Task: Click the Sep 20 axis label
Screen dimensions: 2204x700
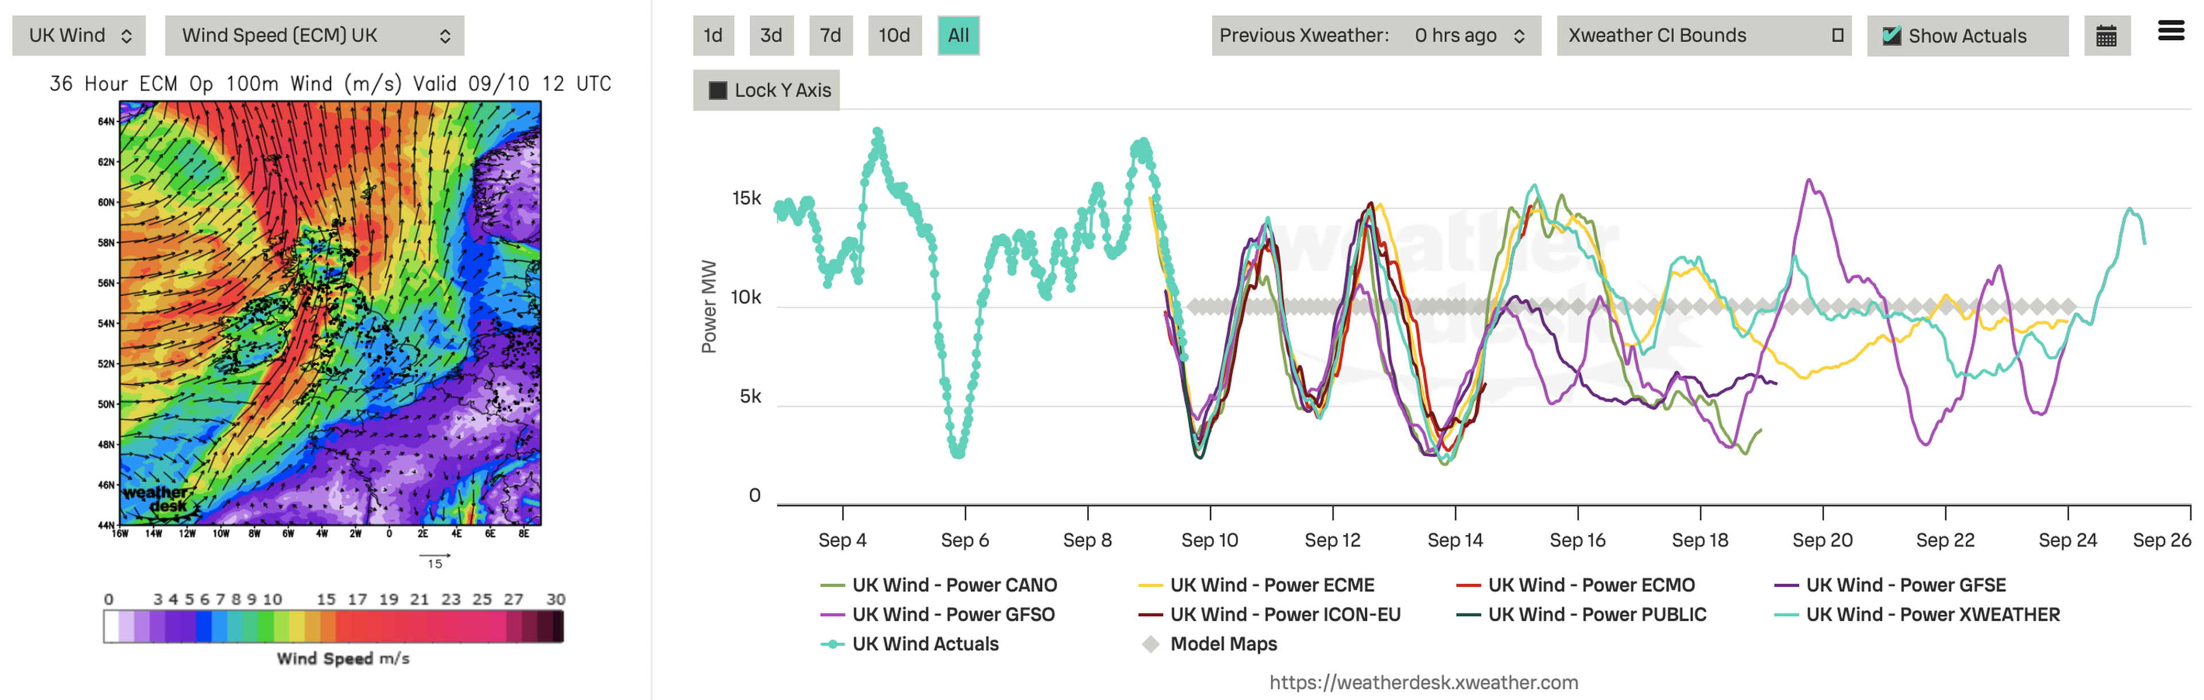Action: [x=1822, y=540]
